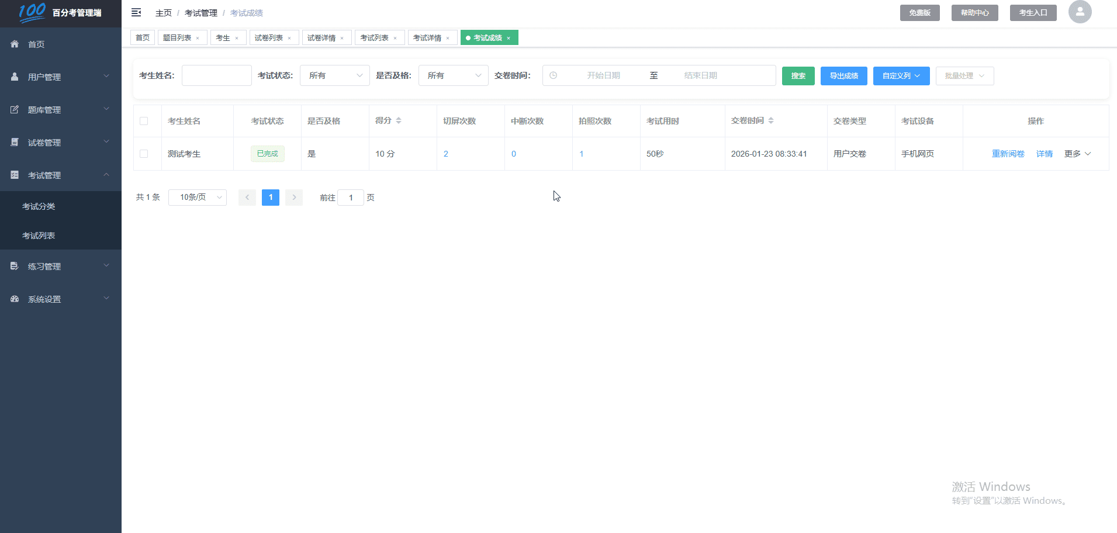Sort by score using 得分 sort arrows

click(399, 121)
